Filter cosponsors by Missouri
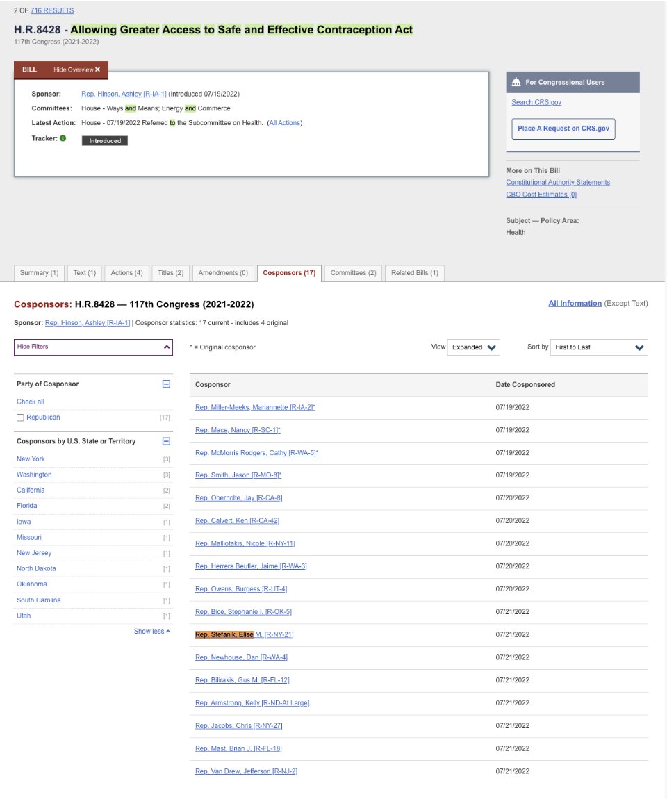 (29, 538)
